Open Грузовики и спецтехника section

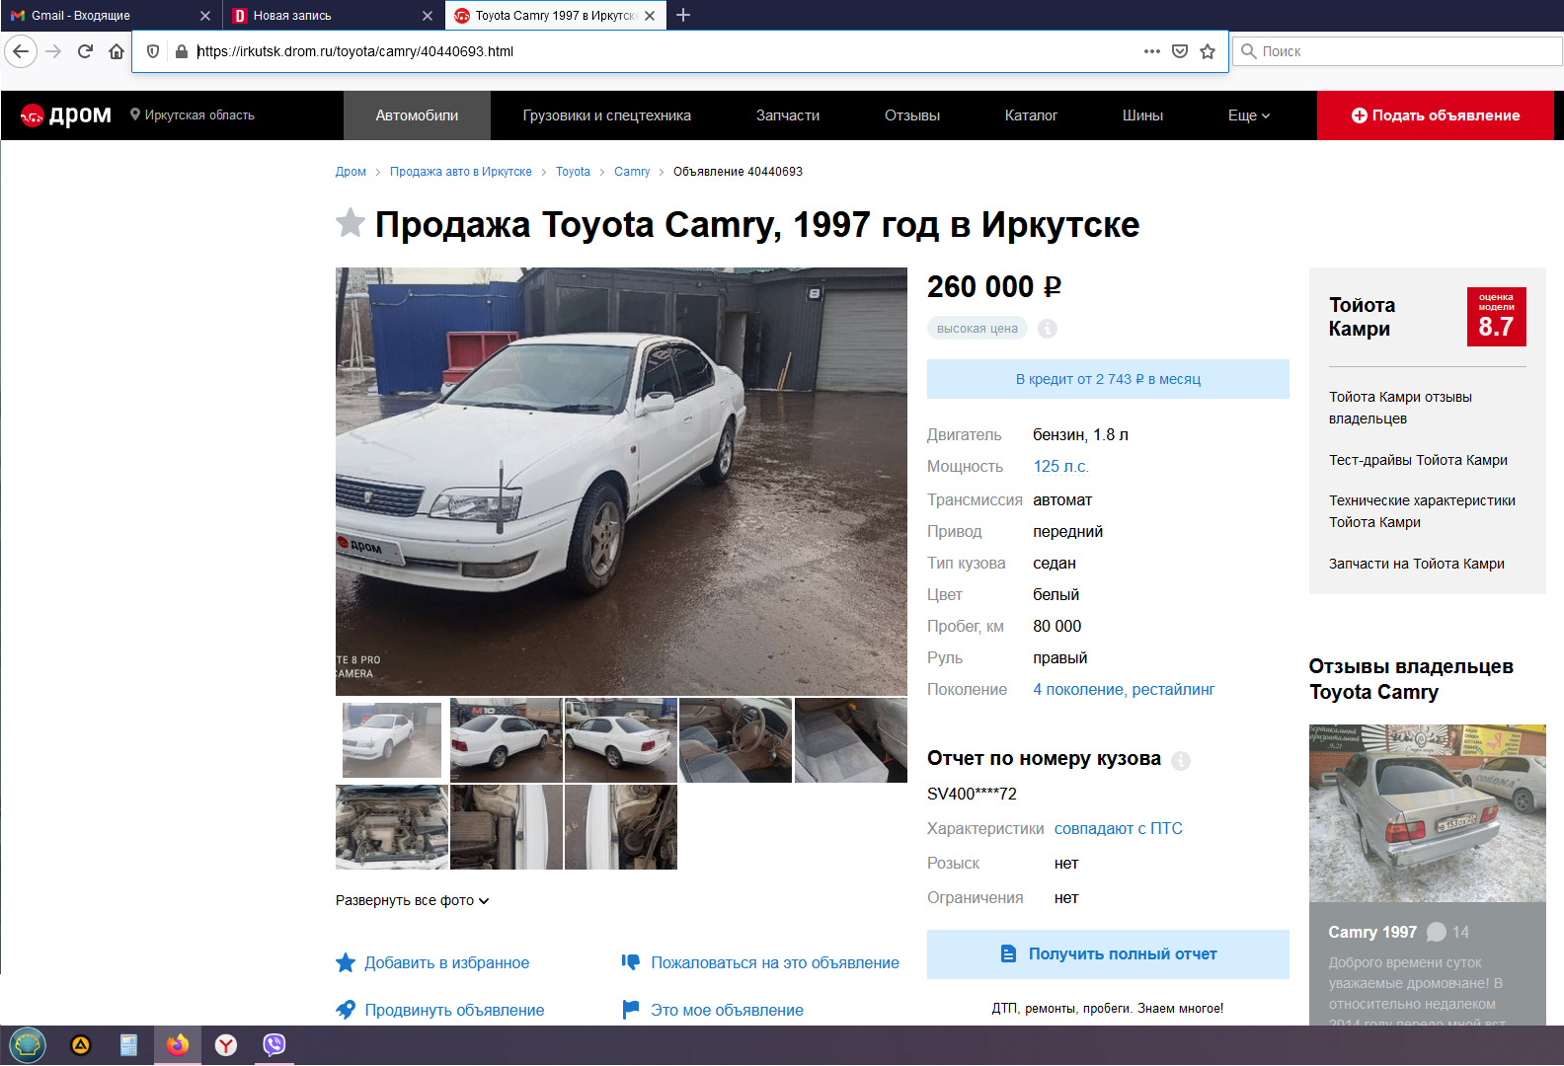click(607, 115)
